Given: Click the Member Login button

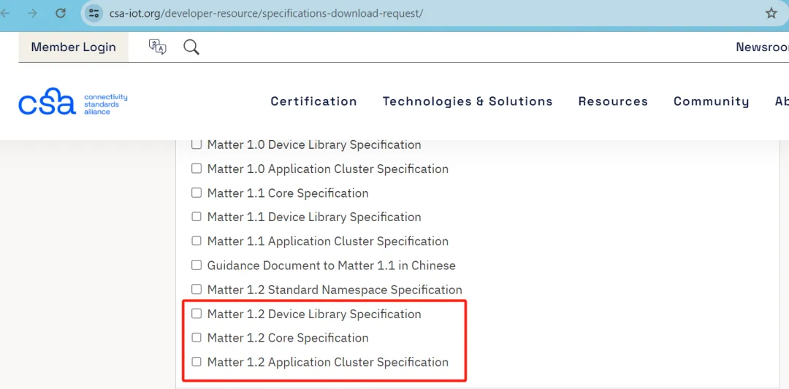Looking at the screenshot, I should tap(73, 47).
